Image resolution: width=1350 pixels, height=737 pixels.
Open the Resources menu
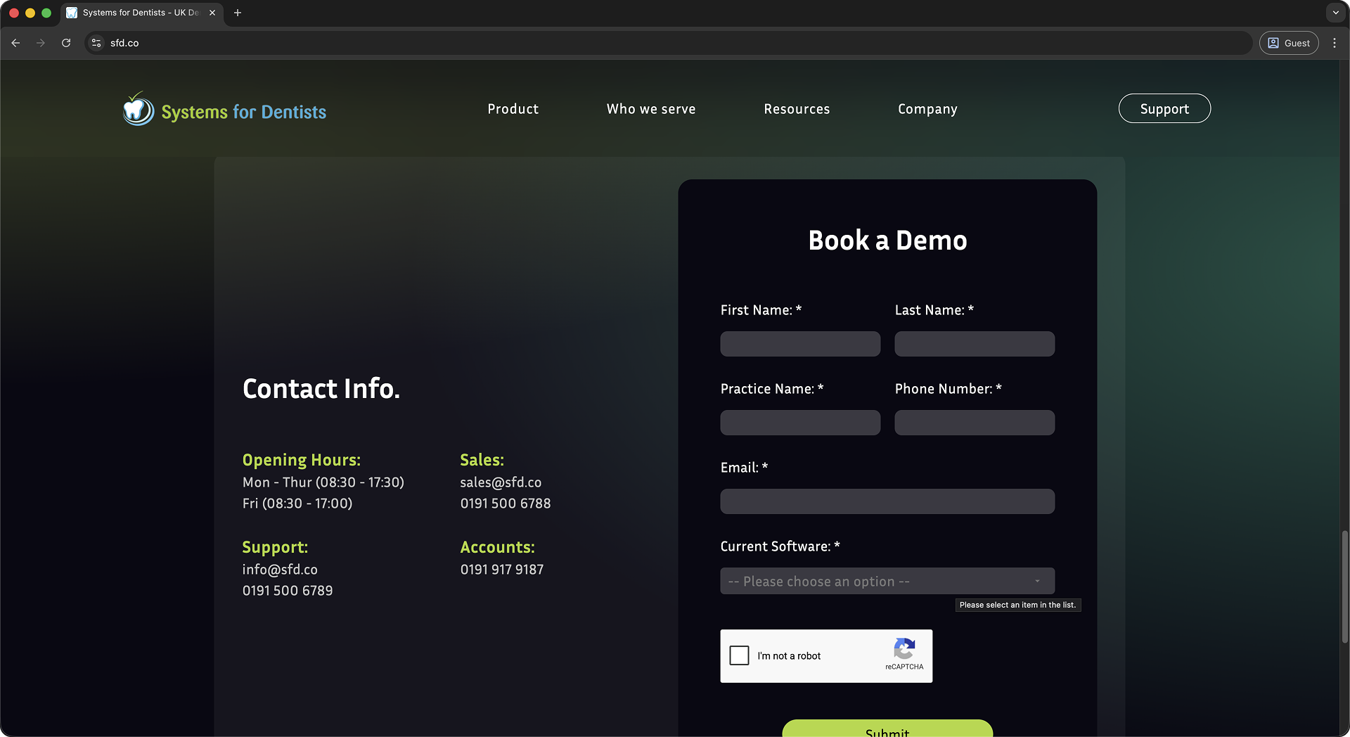[x=797, y=109]
